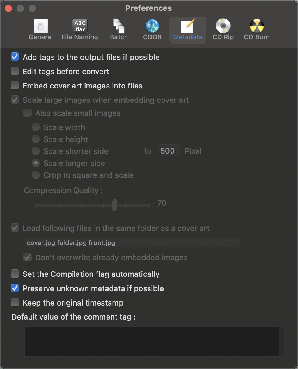
Task: Enable "Edit tags before convert"
Action: click(15, 71)
